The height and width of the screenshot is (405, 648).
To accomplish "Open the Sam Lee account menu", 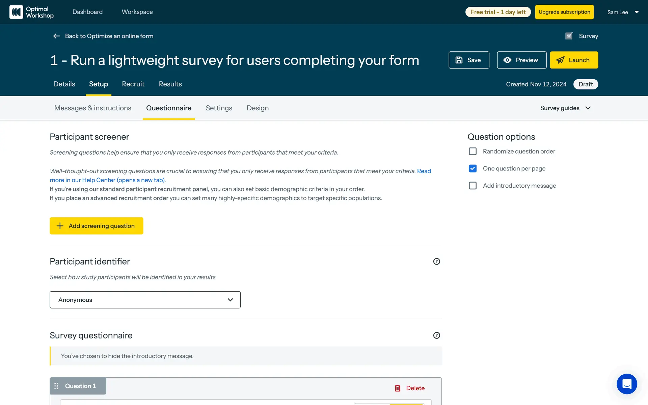I will (x=623, y=12).
